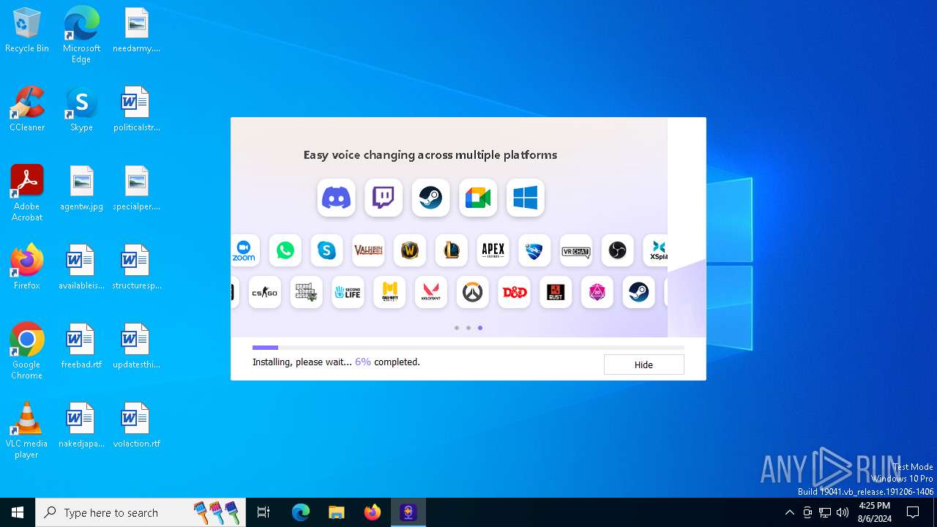Click the Overwatch icon

pos(472,293)
